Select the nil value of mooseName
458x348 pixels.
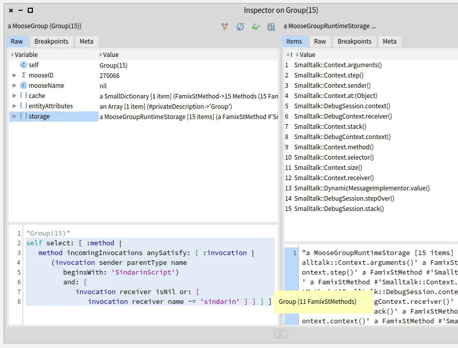[x=103, y=86]
